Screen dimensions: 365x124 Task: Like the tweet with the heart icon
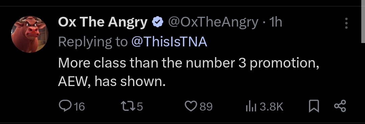pyautogui.click(x=191, y=107)
